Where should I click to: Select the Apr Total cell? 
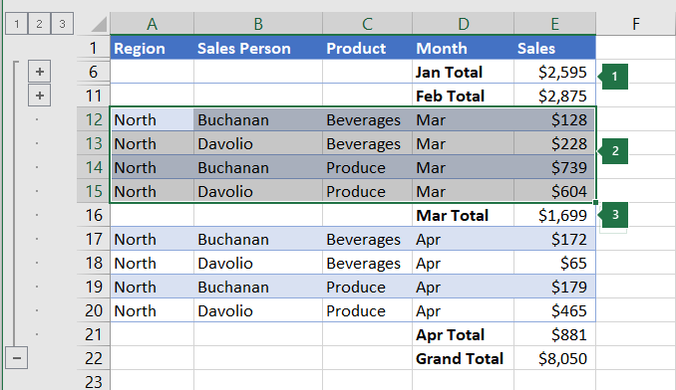[x=463, y=334]
